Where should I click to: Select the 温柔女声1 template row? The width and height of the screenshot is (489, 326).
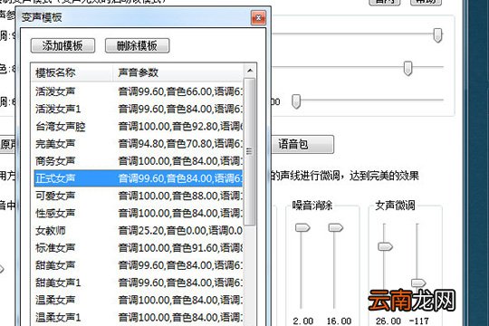[x=138, y=318]
